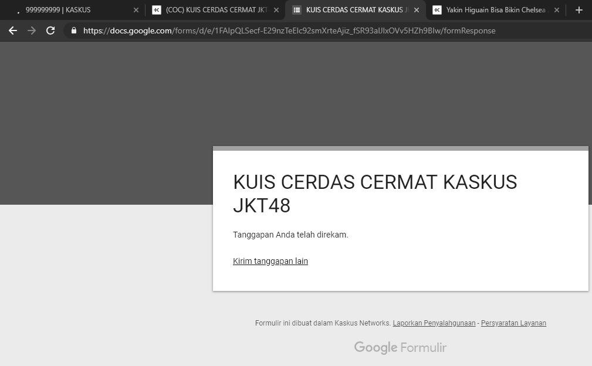This screenshot has height=366, width=592.
Task: Close the Yakin Higuain Bisa Bikin Chelsea tab
Action: tap(556, 10)
